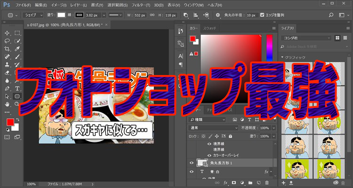This screenshot has width=353, height=188.
Task: Hide the 角丸長方形 1 layer
Action: coord(192,163)
